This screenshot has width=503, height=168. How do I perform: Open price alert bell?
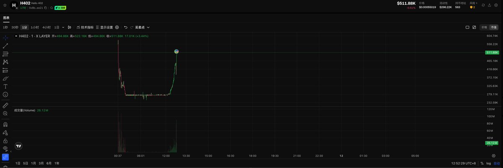tap(483, 5)
